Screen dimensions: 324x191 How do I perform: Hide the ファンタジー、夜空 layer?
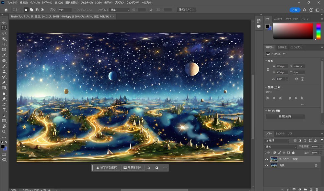(267, 159)
